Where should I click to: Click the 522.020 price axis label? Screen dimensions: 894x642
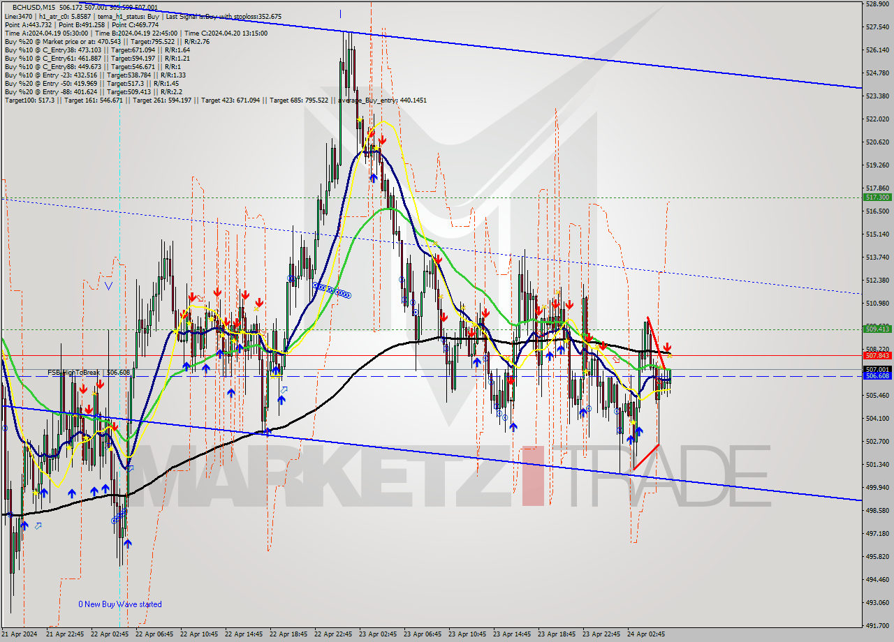coord(877,119)
